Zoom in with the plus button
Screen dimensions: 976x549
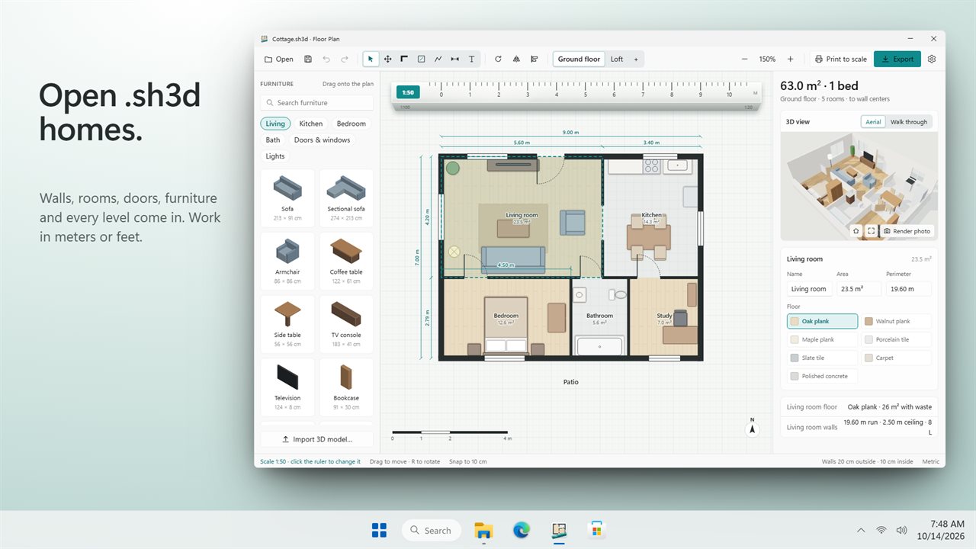coord(790,59)
